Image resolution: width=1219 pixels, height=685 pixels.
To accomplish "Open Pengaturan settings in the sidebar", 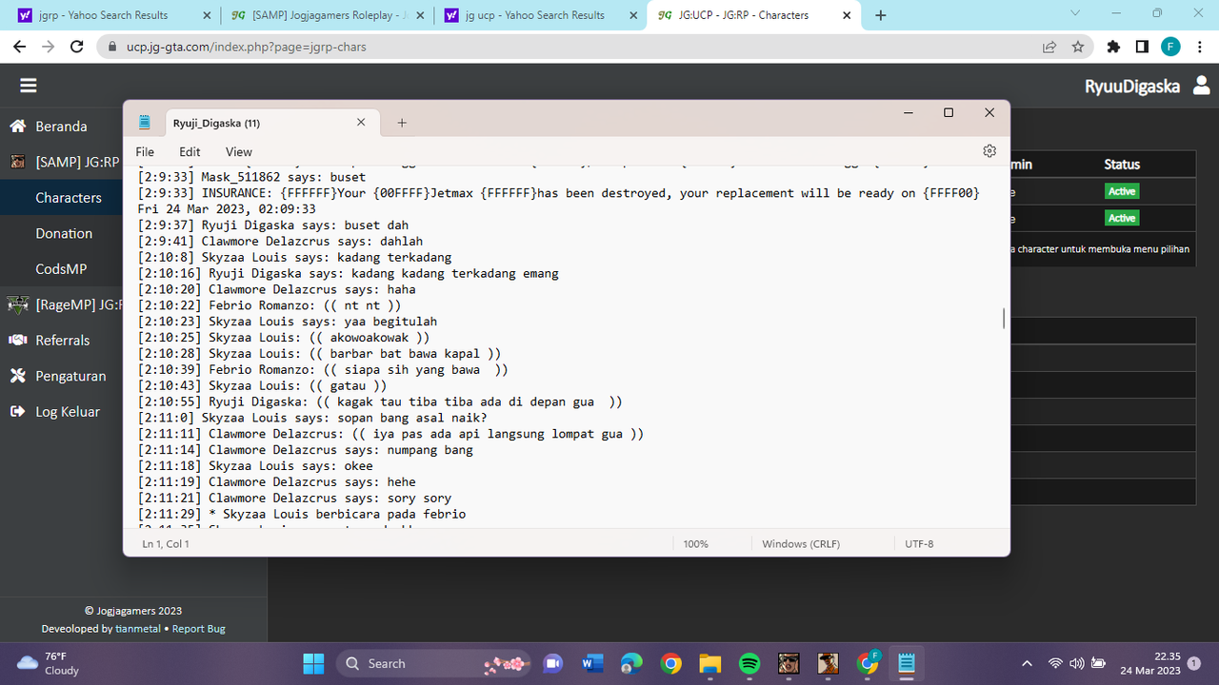I will tap(70, 376).
